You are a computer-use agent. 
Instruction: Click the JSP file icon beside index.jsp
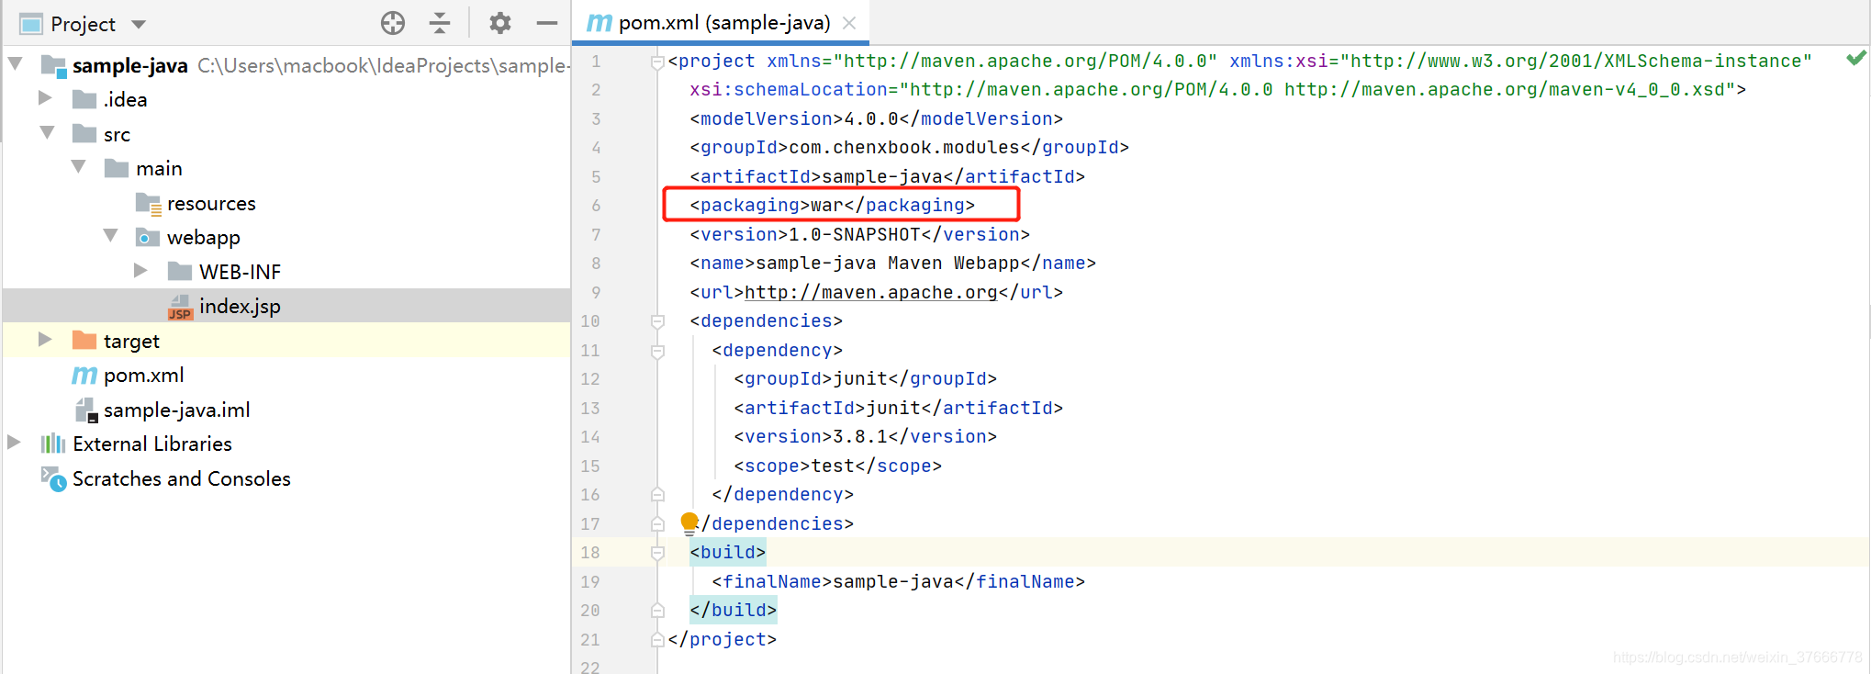[180, 307]
